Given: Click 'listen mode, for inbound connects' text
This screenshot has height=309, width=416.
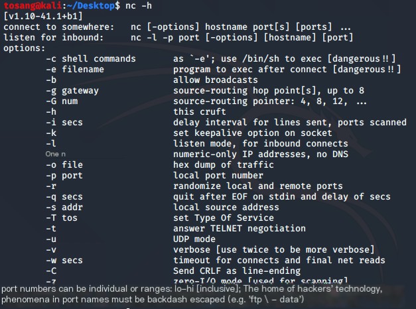Looking at the screenshot, I should click(x=261, y=143).
